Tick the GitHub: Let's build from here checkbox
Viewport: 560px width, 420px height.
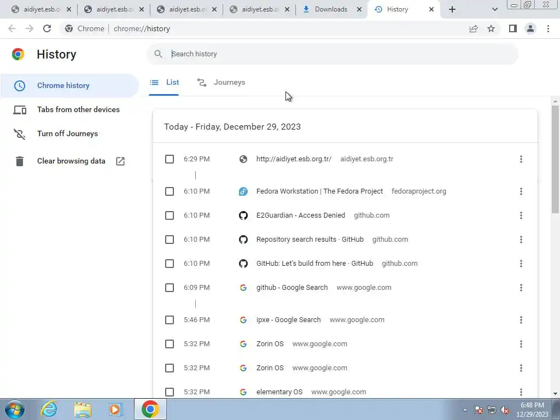coord(170,264)
